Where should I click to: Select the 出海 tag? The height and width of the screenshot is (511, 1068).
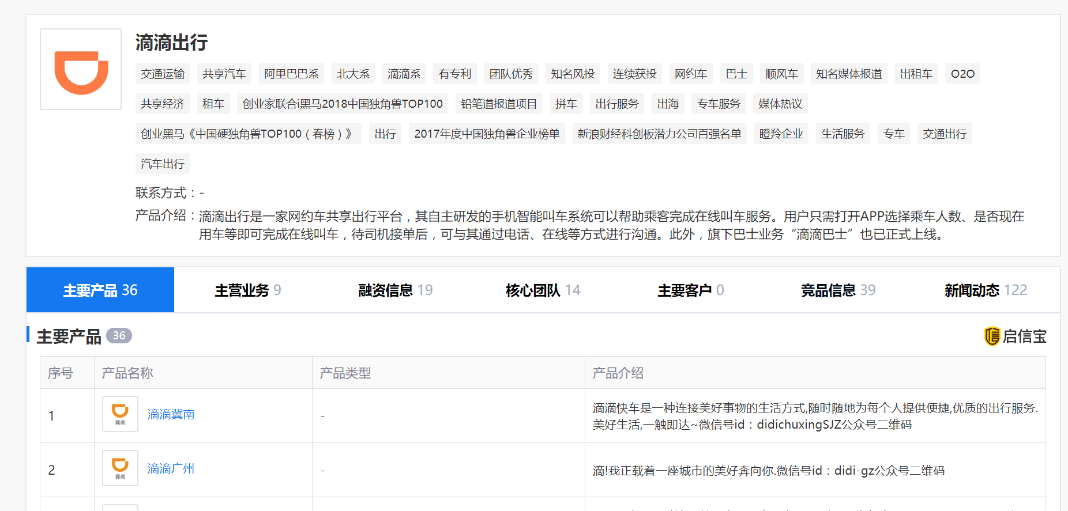(668, 104)
